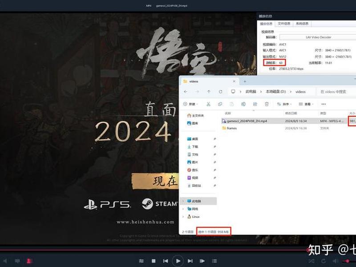Toggle repeat mode in the player
The image size is (356, 267).
324,261
